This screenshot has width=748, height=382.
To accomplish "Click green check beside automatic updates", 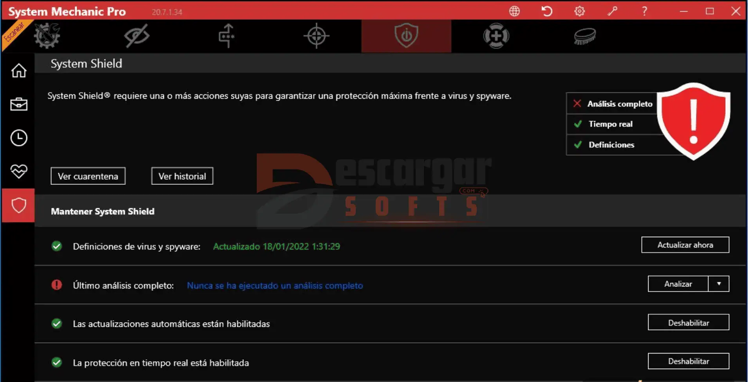I will pyautogui.click(x=57, y=324).
